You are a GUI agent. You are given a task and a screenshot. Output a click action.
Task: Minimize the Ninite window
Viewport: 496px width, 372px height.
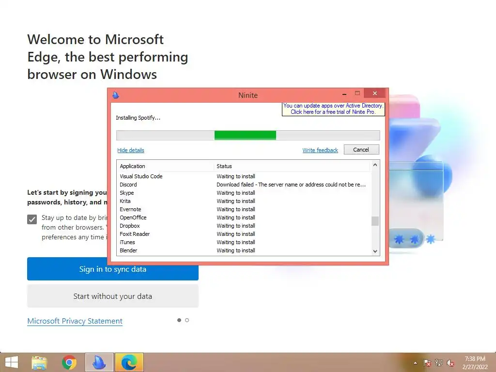tap(344, 94)
